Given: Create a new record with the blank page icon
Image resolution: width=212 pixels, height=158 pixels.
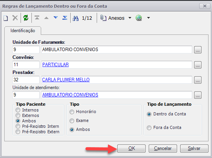Looking at the screenshot, I should [6, 18].
